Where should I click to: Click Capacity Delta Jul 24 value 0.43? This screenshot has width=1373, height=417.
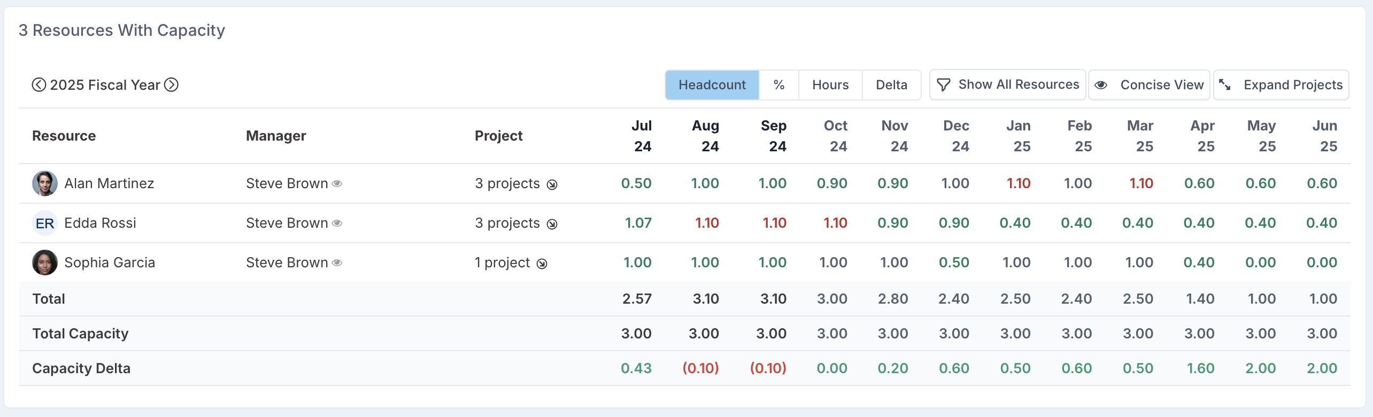point(636,368)
